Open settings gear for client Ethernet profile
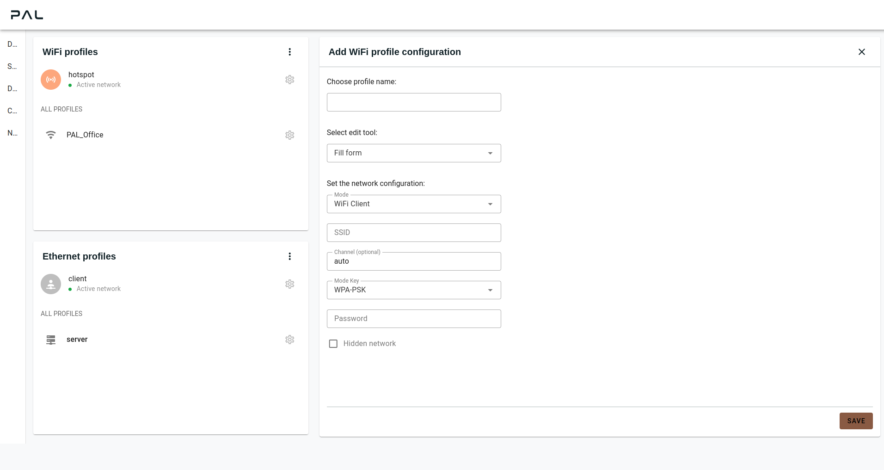 [x=289, y=284]
